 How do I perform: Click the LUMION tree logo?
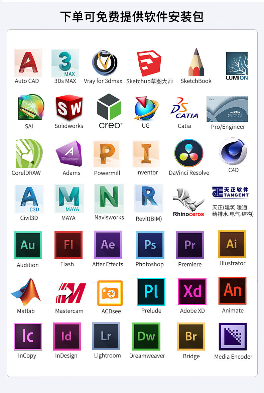tap(237, 66)
